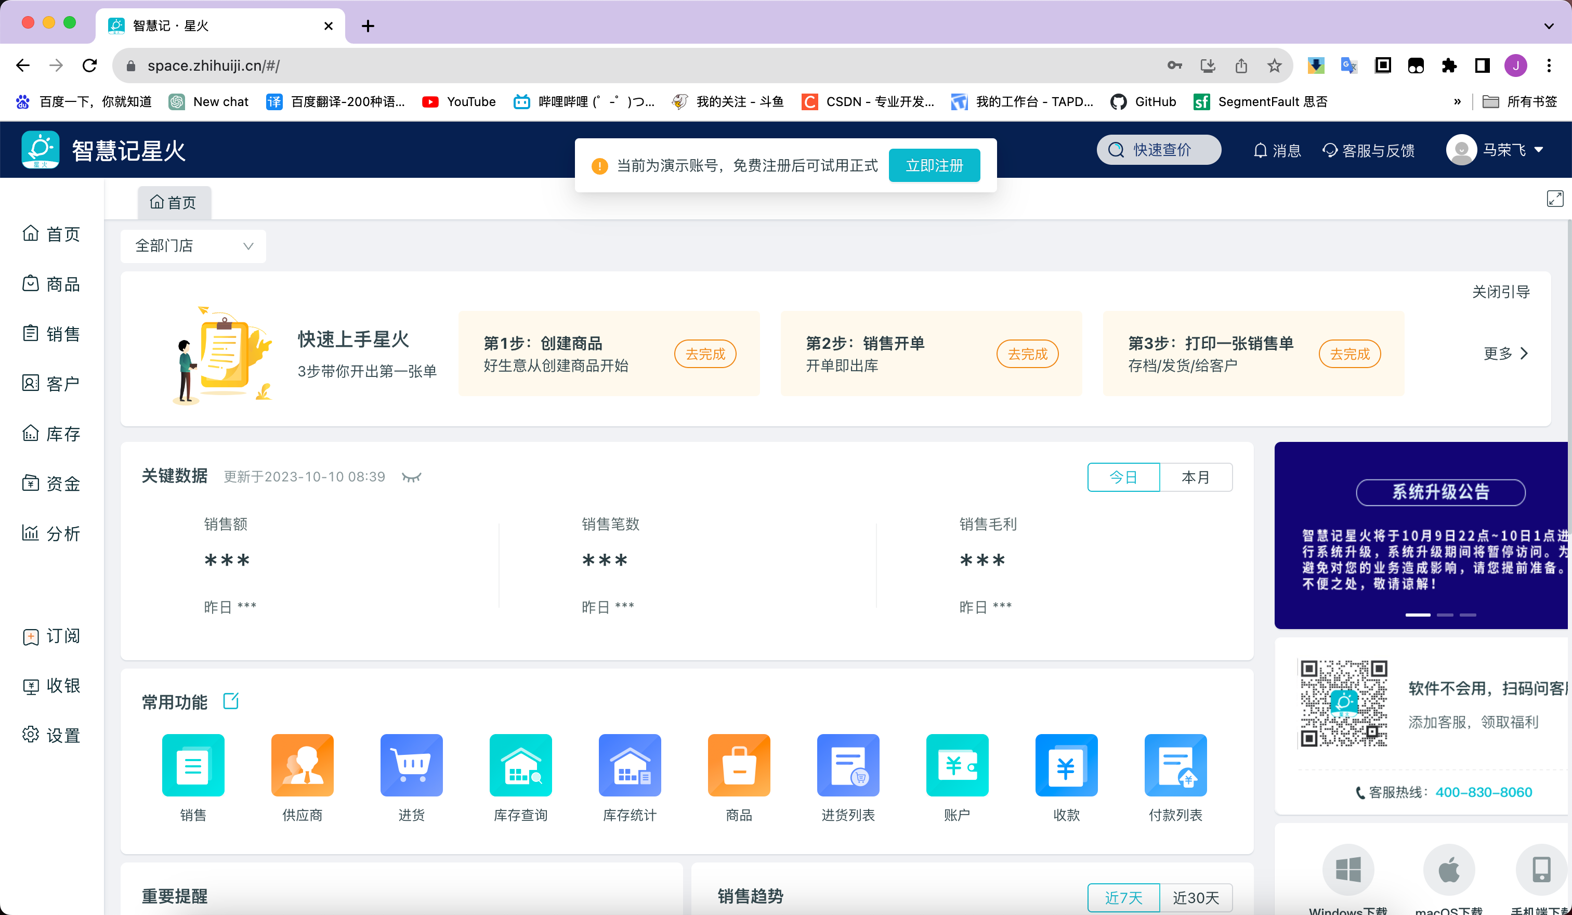The height and width of the screenshot is (915, 1572).
Task: Click 去完成 for 创建商品 step
Action: pyautogui.click(x=705, y=354)
